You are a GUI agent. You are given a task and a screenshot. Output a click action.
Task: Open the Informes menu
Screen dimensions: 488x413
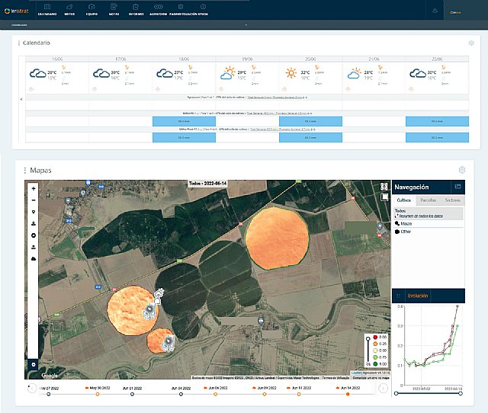click(136, 11)
